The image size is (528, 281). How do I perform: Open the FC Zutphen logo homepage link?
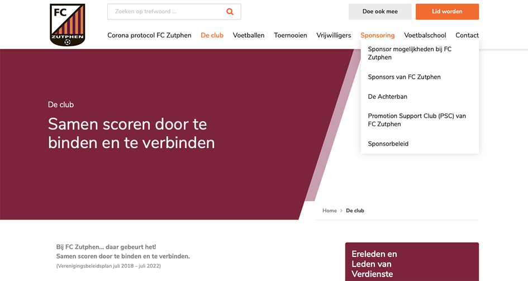(x=68, y=25)
